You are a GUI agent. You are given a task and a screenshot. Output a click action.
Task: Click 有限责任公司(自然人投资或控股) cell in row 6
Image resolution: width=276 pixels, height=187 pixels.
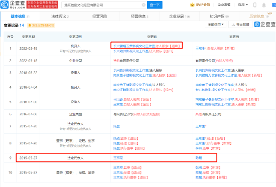[137, 114]
